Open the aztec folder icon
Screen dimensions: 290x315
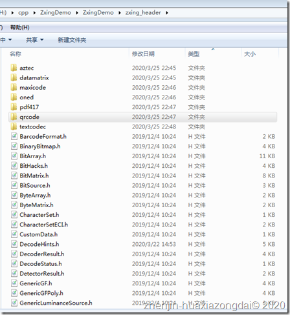click(x=14, y=68)
